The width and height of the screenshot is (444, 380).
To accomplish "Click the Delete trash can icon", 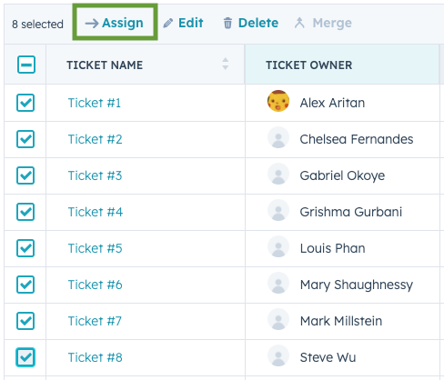I will tap(227, 23).
